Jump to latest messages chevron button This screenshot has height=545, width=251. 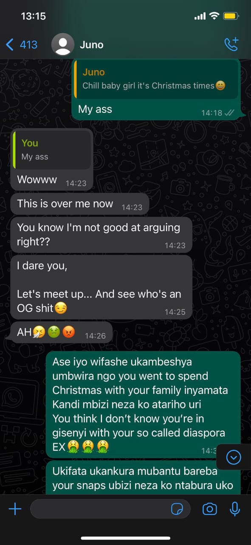pyautogui.click(x=234, y=457)
